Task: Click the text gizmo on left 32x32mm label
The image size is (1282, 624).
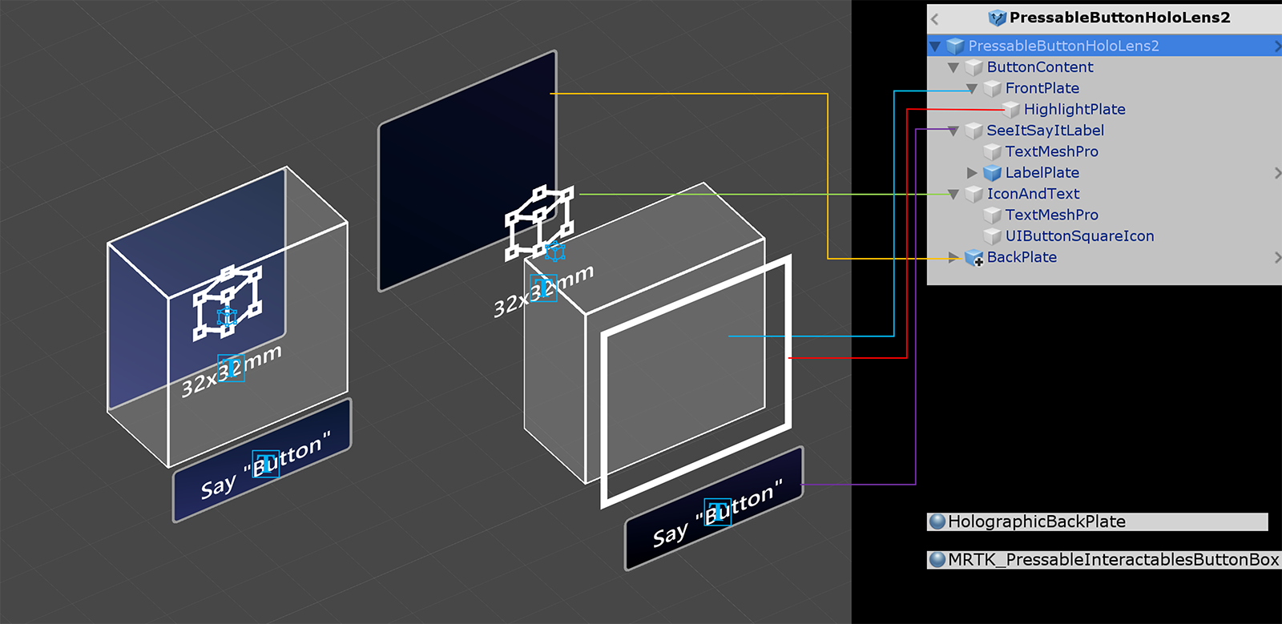Action: pyautogui.click(x=232, y=368)
